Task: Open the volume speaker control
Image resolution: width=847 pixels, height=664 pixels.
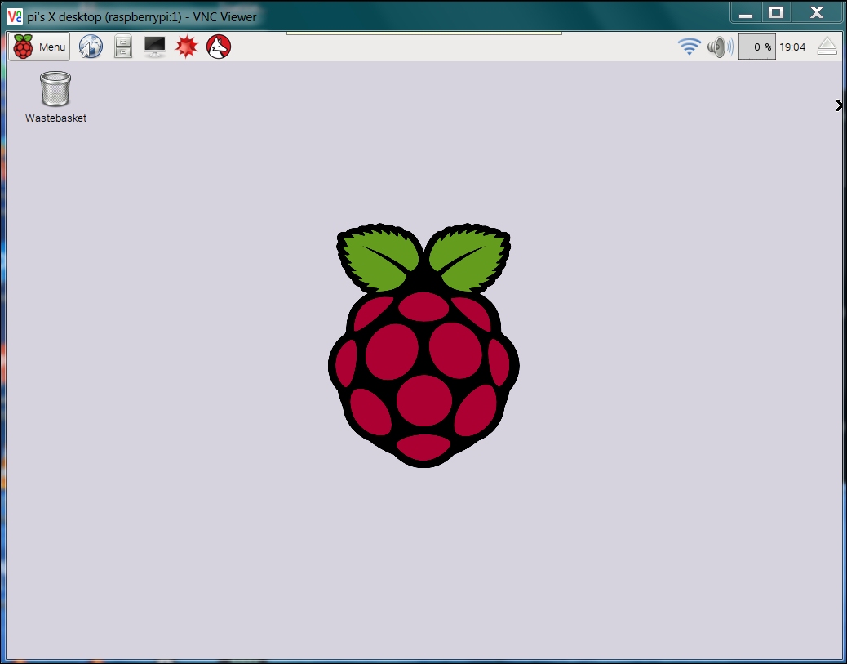Action: tap(720, 47)
